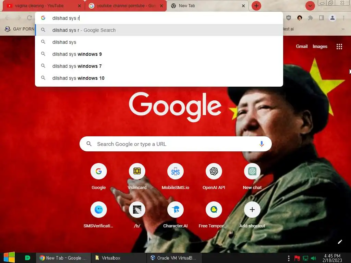Screen dimensions: 351x263
Task: Open the Extensions puzzle piece menu
Action: coord(310,18)
